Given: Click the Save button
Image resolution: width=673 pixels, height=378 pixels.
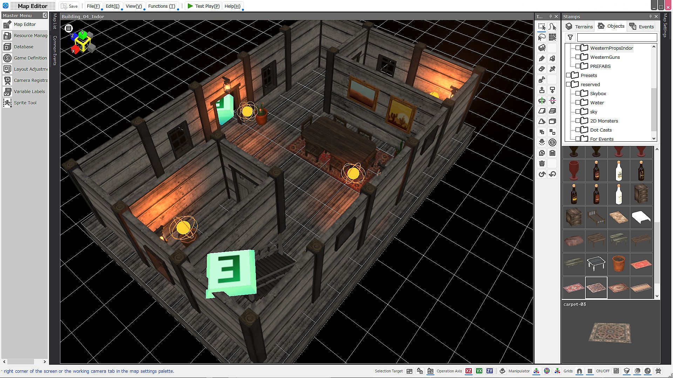Looking at the screenshot, I should [x=69, y=6].
